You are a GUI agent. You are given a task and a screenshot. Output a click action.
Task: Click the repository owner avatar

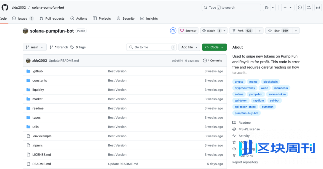(25, 31)
